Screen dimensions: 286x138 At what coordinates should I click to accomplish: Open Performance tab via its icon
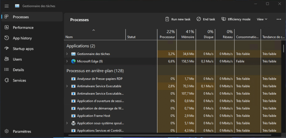[6, 27]
